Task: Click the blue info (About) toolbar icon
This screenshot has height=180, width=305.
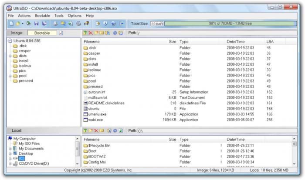Action: coord(105,23)
